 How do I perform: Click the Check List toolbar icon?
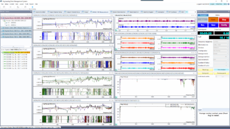tap(25, 7)
